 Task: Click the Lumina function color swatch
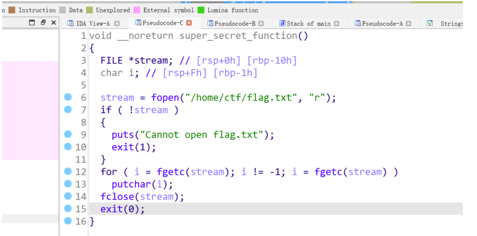(201, 10)
